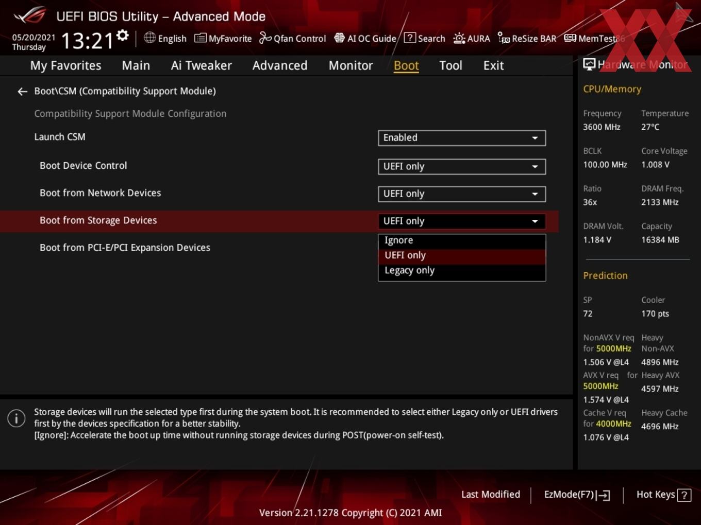Select Boot from Storage Devices row

pos(279,221)
